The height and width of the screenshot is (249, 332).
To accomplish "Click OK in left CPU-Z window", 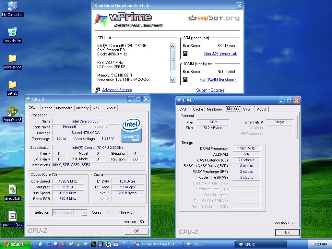I will coord(136,231).
